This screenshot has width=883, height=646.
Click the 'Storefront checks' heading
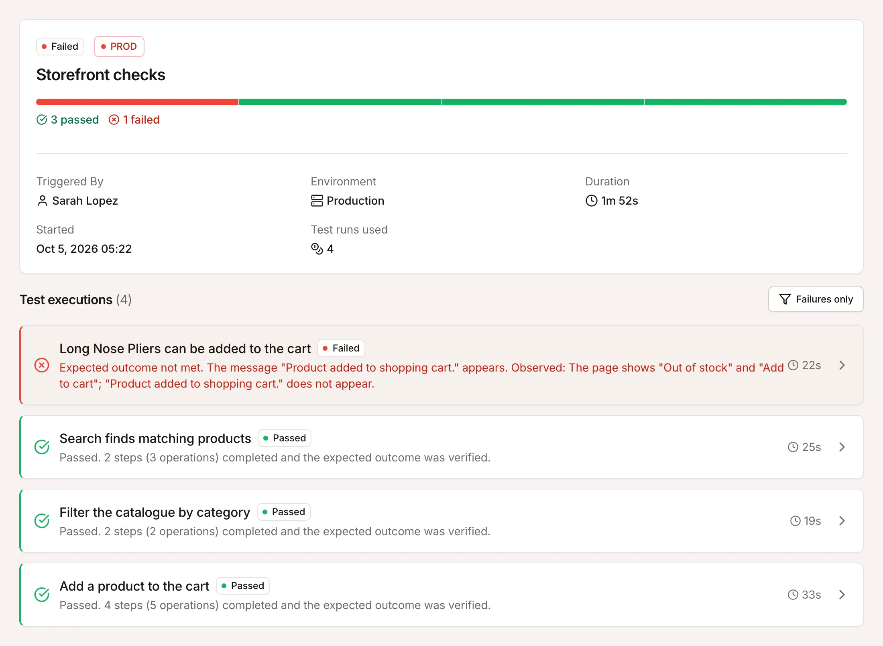pos(101,75)
